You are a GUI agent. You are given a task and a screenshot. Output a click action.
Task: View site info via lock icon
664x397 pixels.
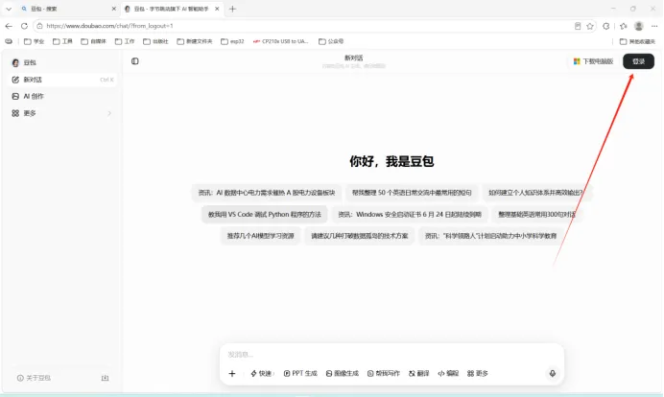click(x=39, y=26)
